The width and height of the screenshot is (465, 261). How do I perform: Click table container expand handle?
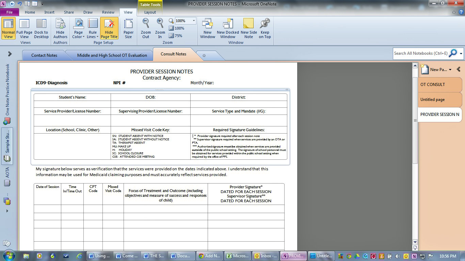click(287, 89)
